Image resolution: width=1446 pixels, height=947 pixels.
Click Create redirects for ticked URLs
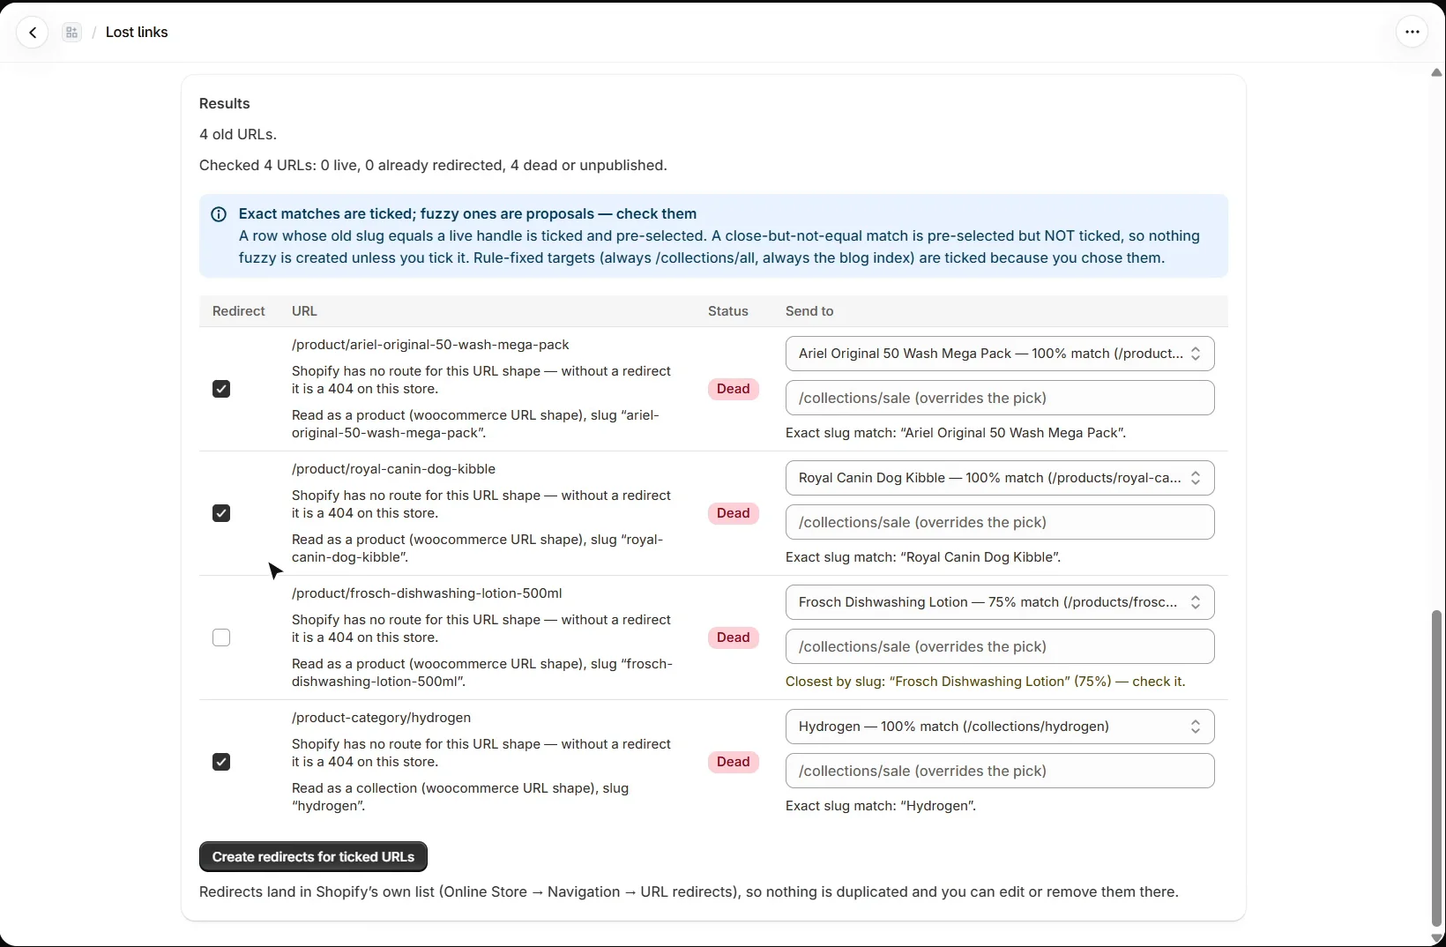(x=313, y=857)
